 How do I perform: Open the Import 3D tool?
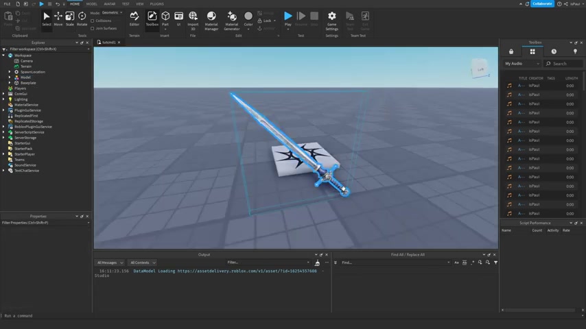[x=193, y=21]
